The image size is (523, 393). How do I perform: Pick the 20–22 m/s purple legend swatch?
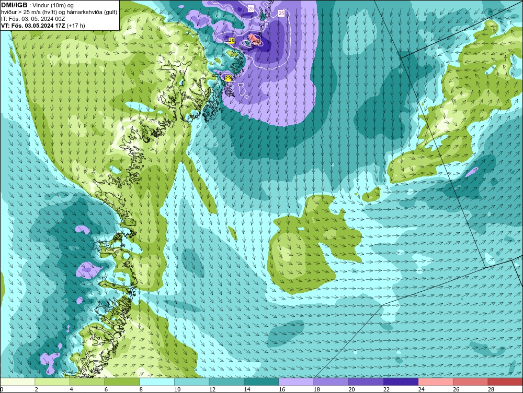[366, 382]
